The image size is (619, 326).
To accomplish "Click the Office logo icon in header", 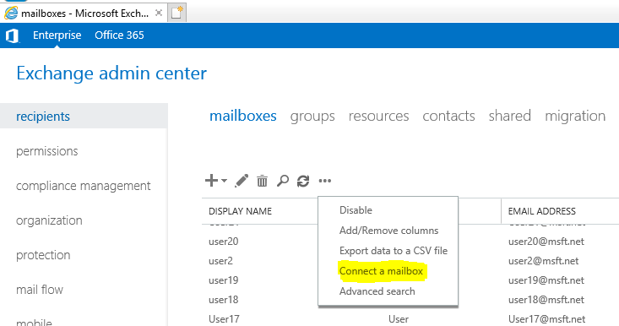I will click(x=12, y=36).
